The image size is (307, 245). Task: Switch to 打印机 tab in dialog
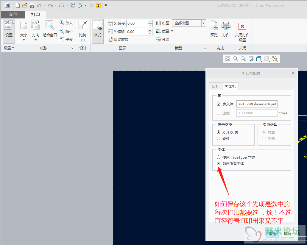click(230, 87)
